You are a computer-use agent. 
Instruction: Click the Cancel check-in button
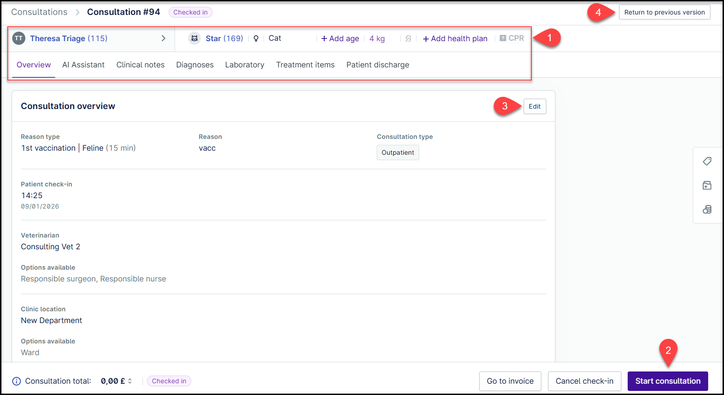coord(584,381)
